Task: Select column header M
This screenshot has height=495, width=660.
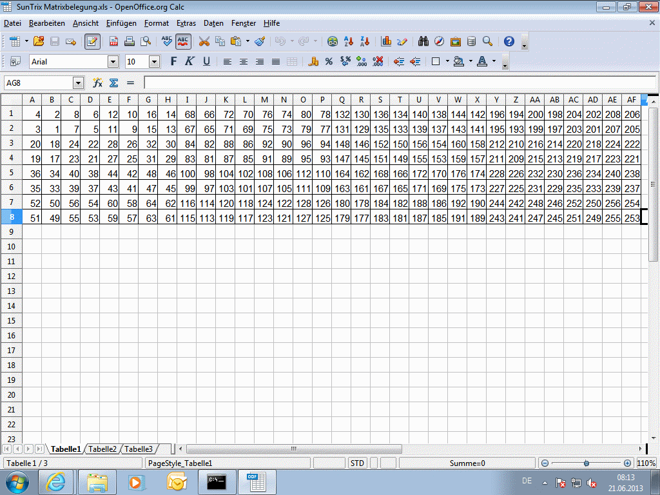Action: 264,100
